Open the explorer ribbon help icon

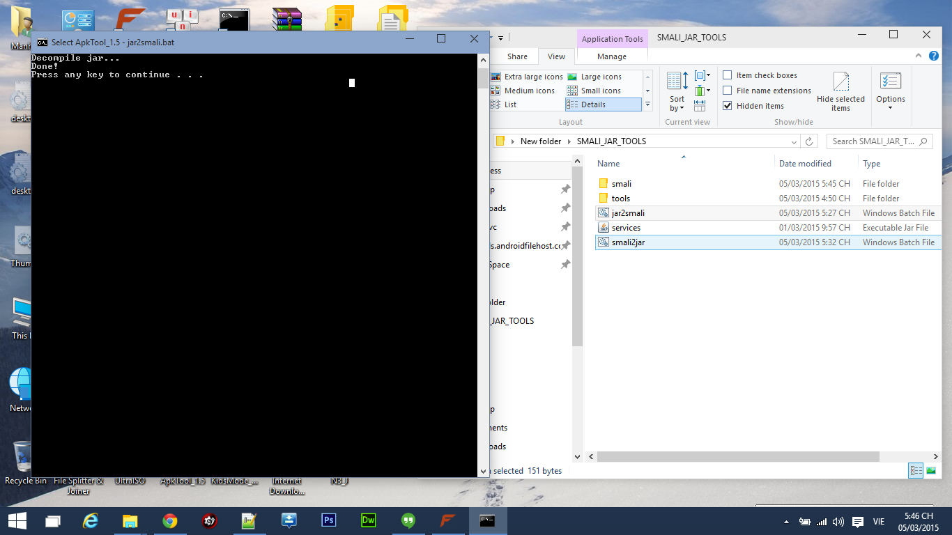(932, 56)
